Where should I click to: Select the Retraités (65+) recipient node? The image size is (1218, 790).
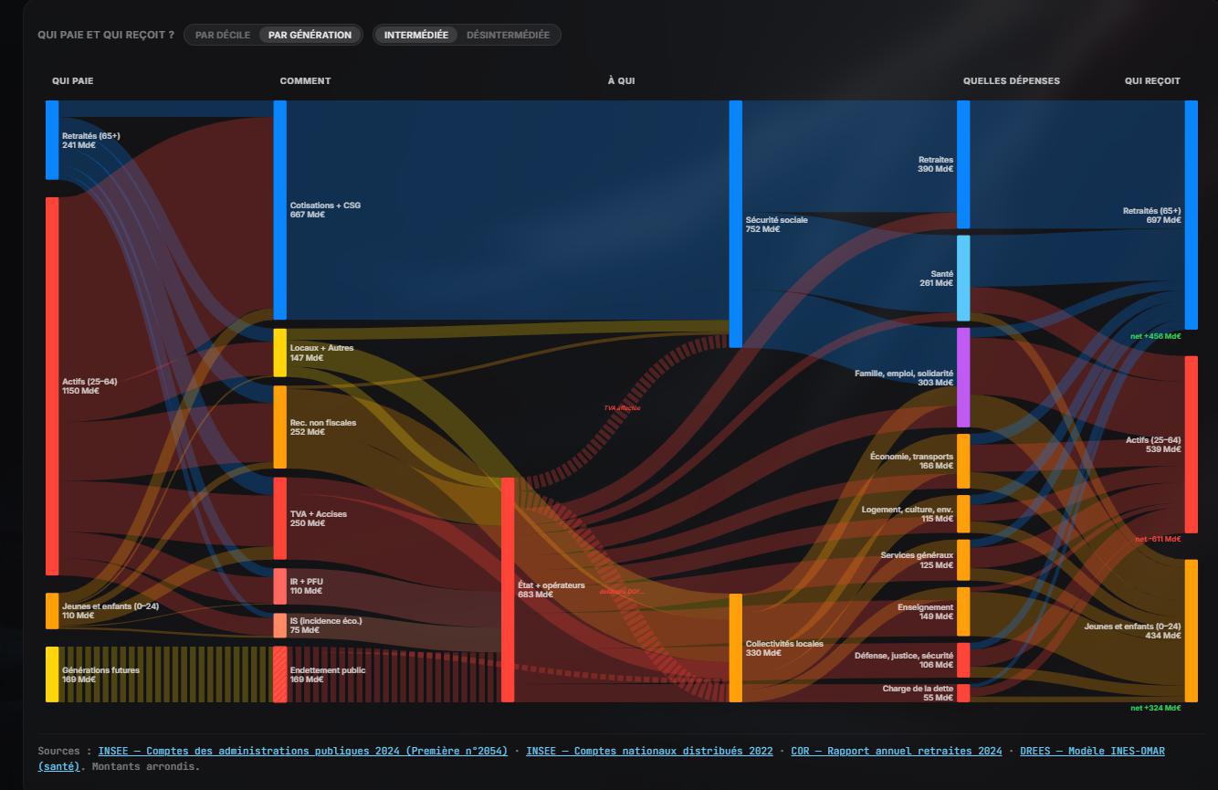(x=1191, y=215)
